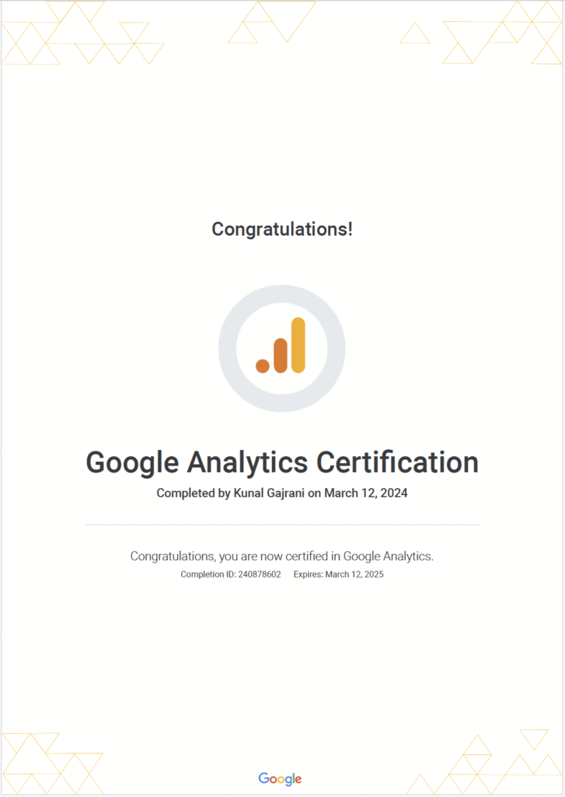The image size is (565, 797).
Task: Click the "Expires: March 12, 2025" text
Action: click(339, 574)
